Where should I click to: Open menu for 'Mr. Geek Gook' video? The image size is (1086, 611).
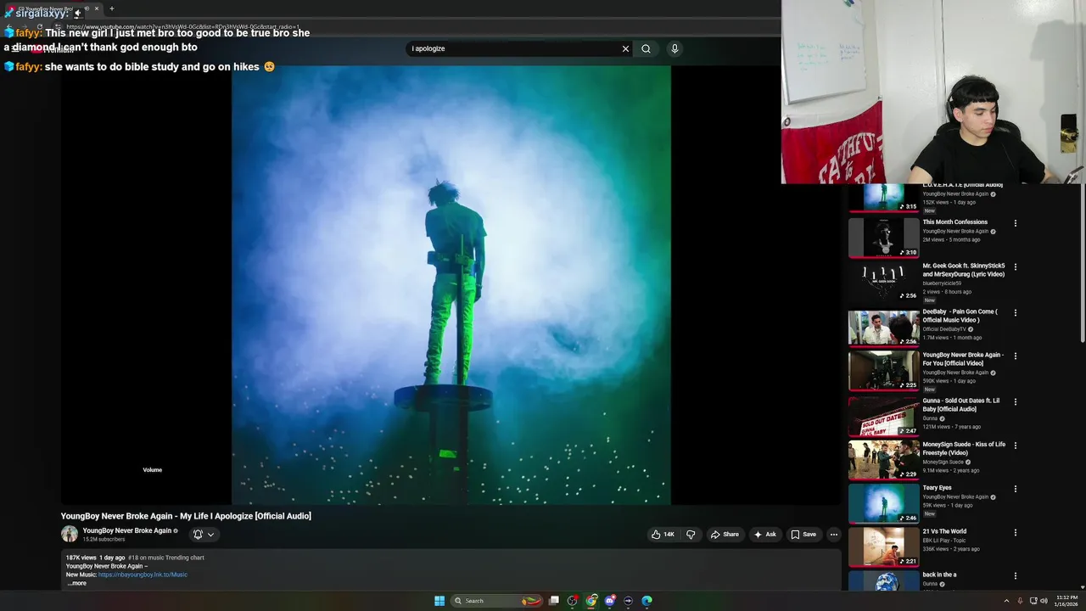[x=1016, y=266]
